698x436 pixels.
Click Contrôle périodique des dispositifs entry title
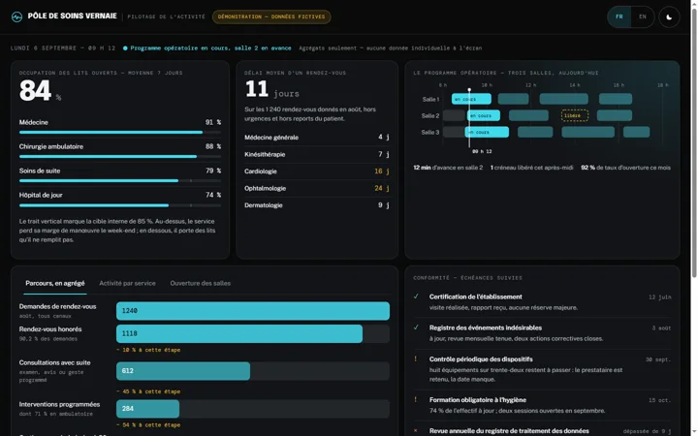(x=481, y=359)
